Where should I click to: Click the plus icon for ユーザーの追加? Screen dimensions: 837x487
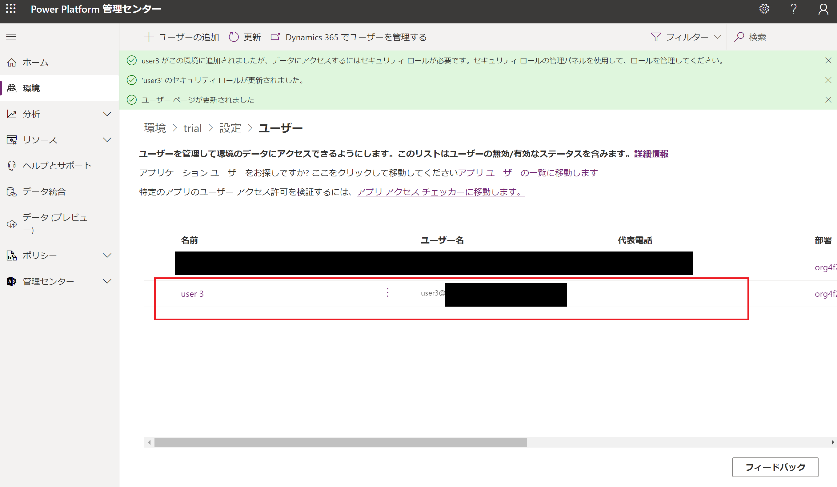pos(148,37)
